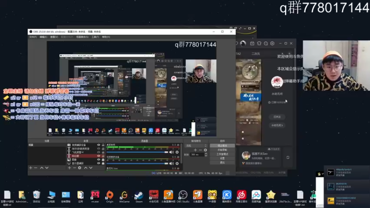Open the scene transition type dropdown
Screen dimensions: 370x208
click(x=196, y=146)
